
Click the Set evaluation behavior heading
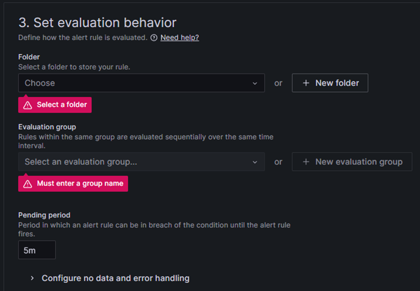(x=97, y=23)
